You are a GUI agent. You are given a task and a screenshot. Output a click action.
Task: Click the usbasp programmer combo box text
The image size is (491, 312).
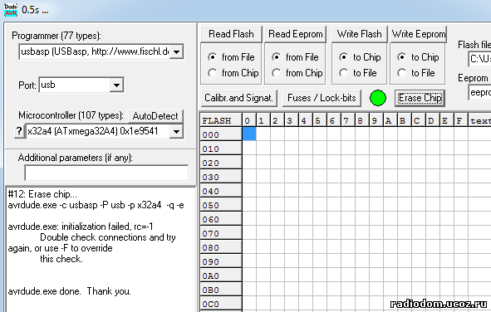click(x=95, y=51)
